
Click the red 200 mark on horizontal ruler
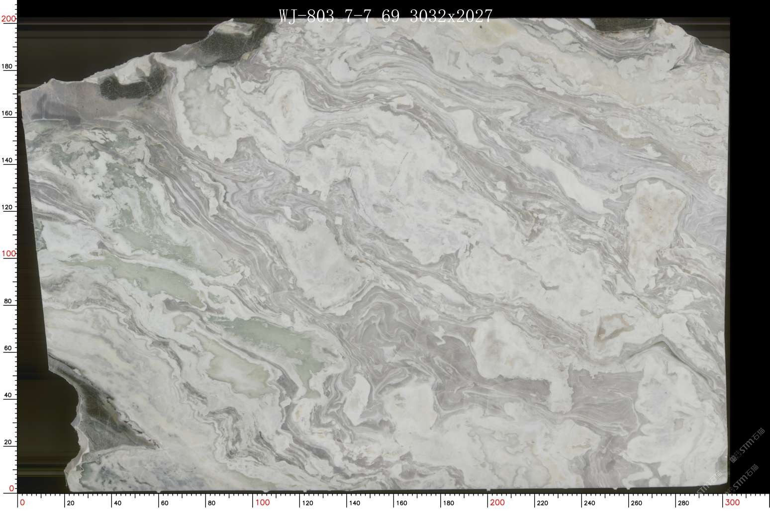tap(497, 503)
